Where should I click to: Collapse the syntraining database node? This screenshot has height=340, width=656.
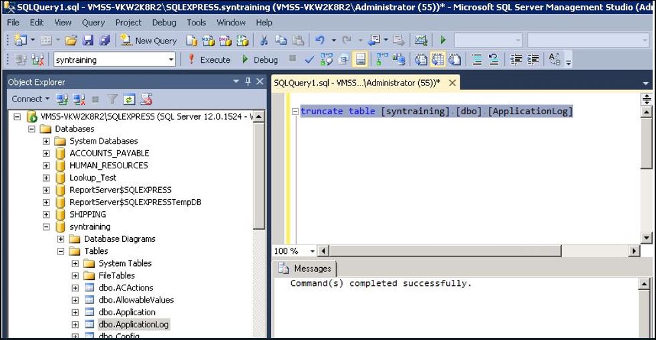coord(46,226)
